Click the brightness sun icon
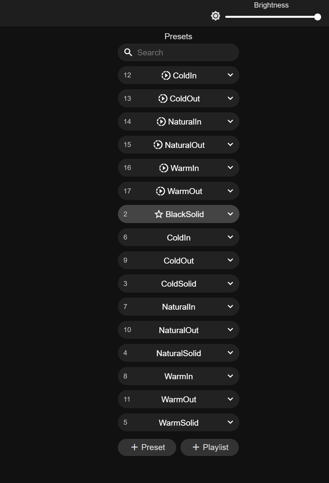The width and height of the screenshot is (329, 483). pyautogui.click(x=215, y=16)
